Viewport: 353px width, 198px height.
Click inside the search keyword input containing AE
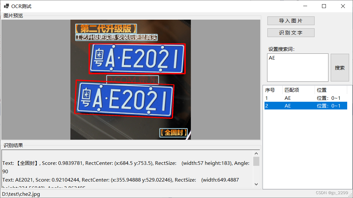(x=297, y=68)
